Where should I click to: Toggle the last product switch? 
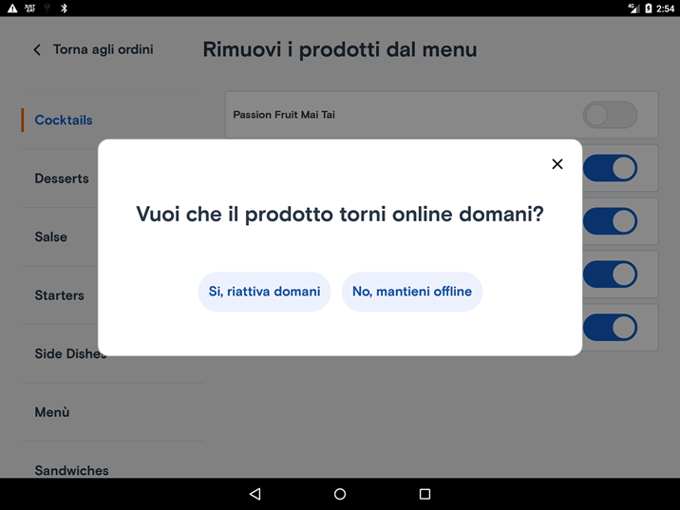pyautogui.click(x=610, y=328)
